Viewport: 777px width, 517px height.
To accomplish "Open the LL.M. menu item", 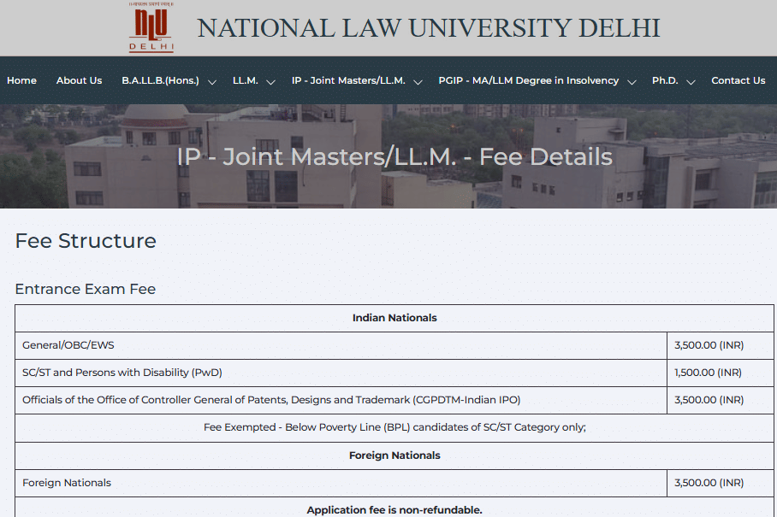I will (x=245, y=80).
